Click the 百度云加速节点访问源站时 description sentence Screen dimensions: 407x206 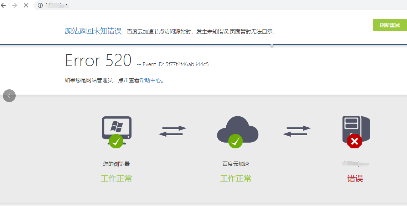click(x=201, y=32)
